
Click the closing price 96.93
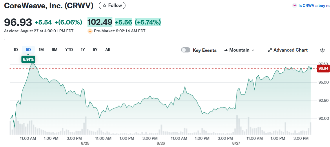pos(18,22)
